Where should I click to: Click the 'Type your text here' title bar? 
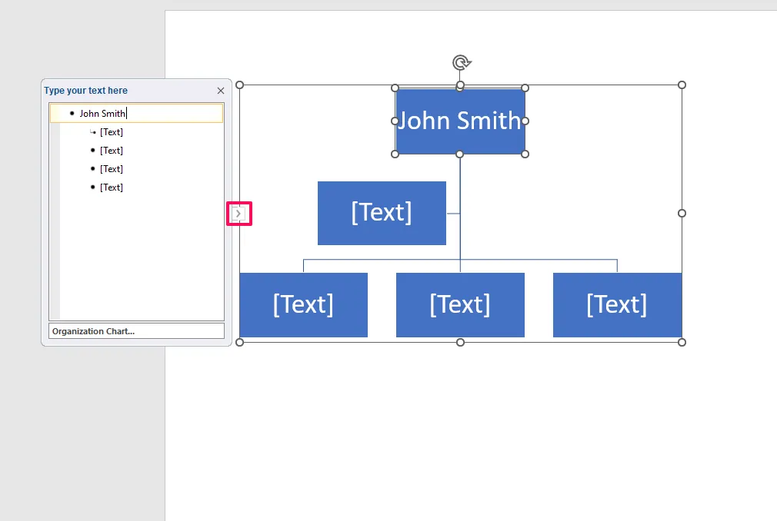click(128, 91)
